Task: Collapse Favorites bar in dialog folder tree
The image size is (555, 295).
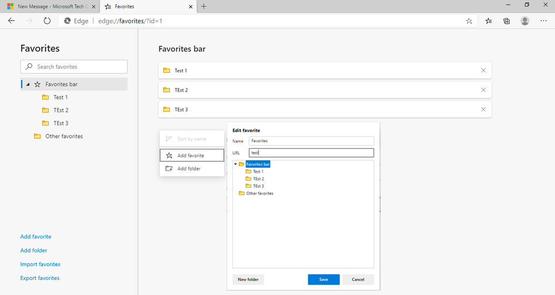Action: [236, 164]
